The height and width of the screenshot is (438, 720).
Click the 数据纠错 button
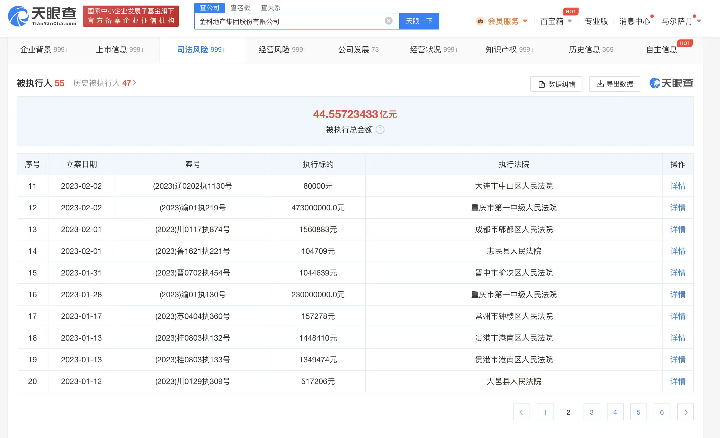[556, 84]
